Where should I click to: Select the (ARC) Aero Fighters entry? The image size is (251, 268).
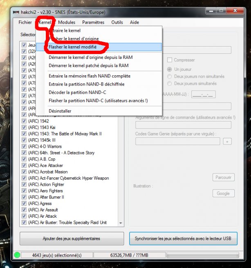pos(45,191)
